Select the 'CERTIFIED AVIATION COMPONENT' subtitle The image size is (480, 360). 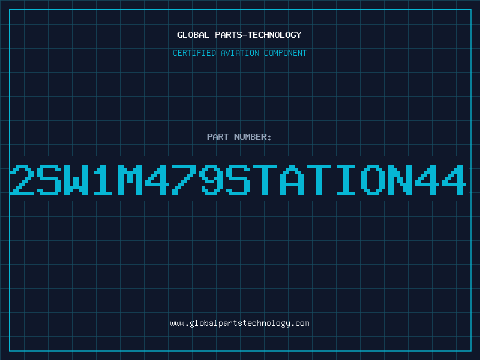click(x=239, y=53)
